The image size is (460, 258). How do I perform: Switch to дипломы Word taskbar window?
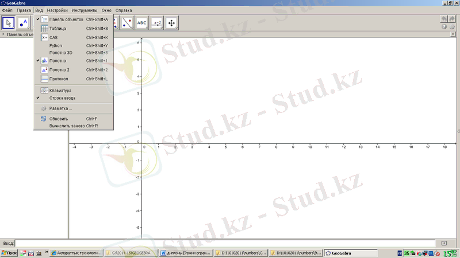point(186,253)
